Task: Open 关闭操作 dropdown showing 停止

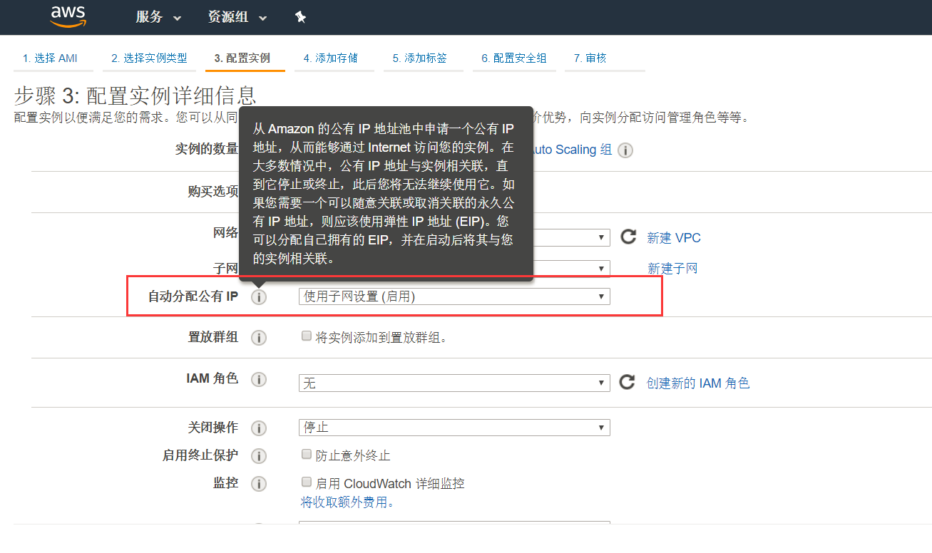Action: [454, 428]
